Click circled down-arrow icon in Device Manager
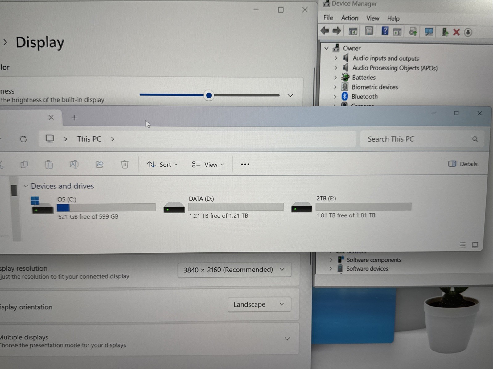Image resolution: width=493 pixels, height=369 pixels. (x=468, y=32)
